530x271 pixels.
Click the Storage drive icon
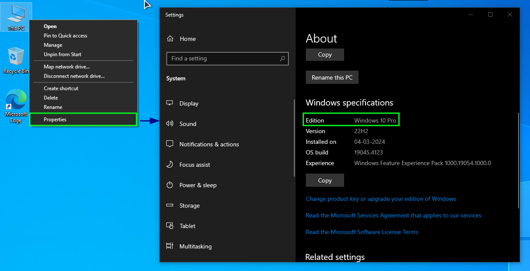170,205
